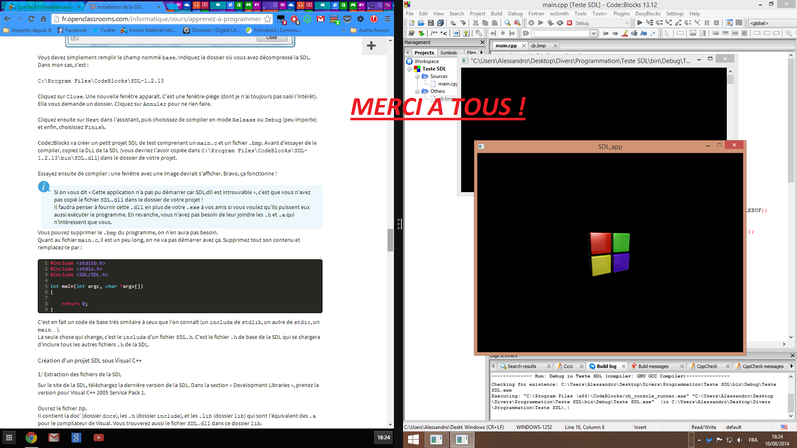Start the debugger with Debug/Continue icon
The width and height of the screenshot is (797, 448).
[x=639, y=23]
